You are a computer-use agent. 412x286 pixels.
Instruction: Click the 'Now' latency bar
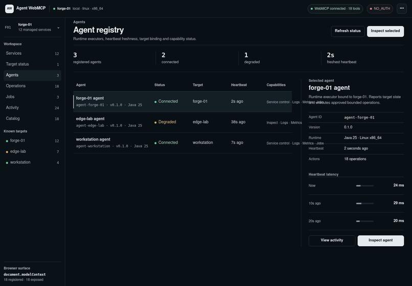pyautogui.click(x=364, y=186)
